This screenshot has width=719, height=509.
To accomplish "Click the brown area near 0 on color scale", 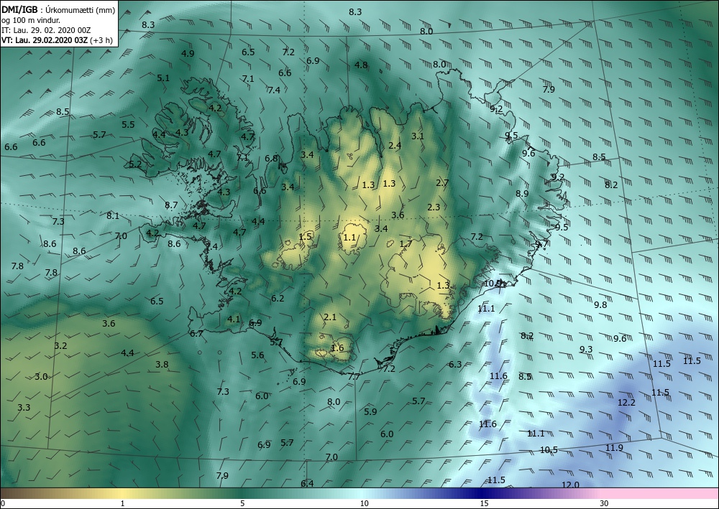I will click(9, 493).
